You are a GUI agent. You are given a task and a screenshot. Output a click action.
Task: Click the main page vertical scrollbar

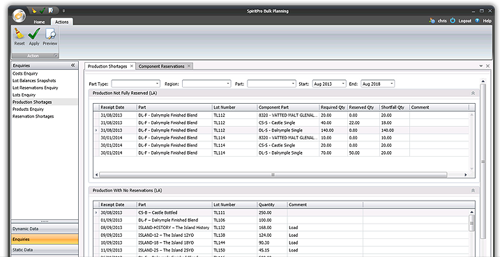tap(483, 161)
